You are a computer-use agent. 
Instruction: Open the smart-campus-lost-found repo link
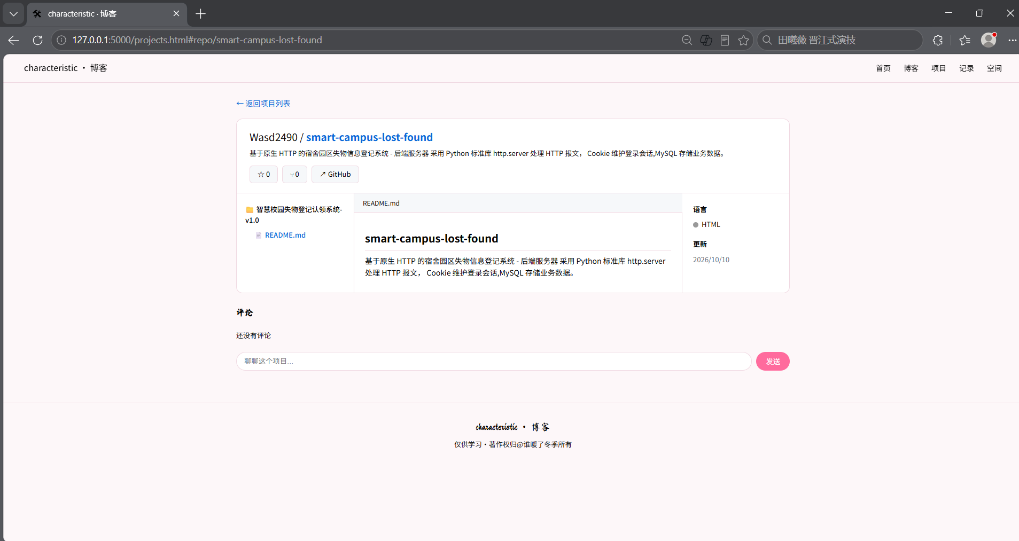(369, 137)
